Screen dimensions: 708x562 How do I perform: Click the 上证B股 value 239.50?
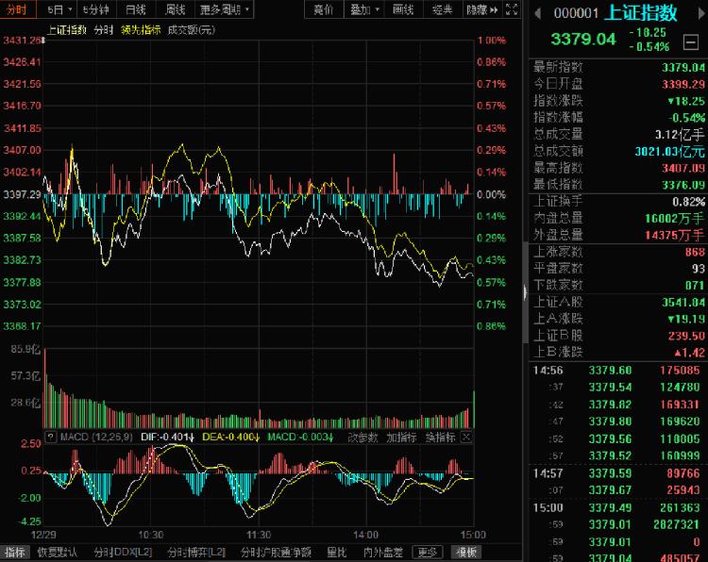click(686, 336)
